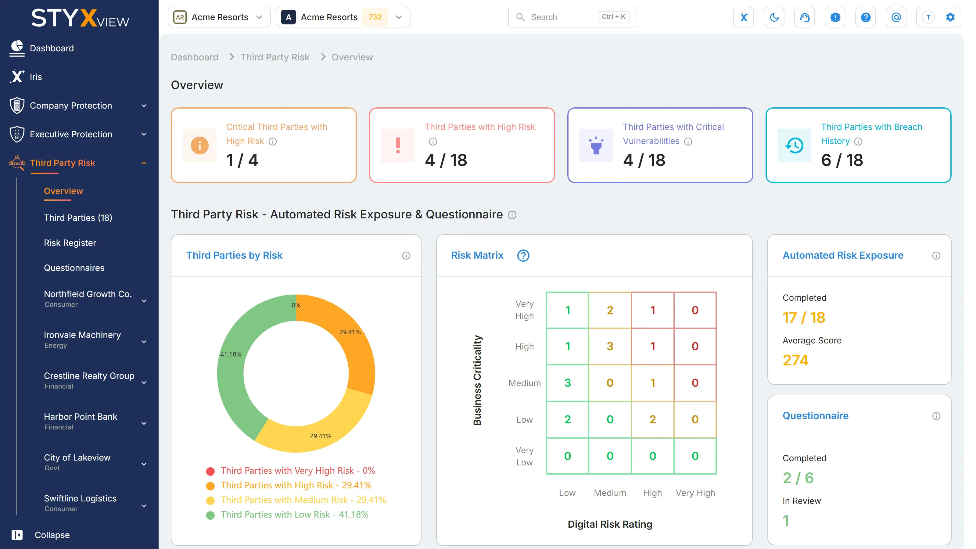Image resolution: width=976 pixels, height=549 pixels.
Task: Click the info icon on the Questionnaire panel
Action: pos(936,416)
